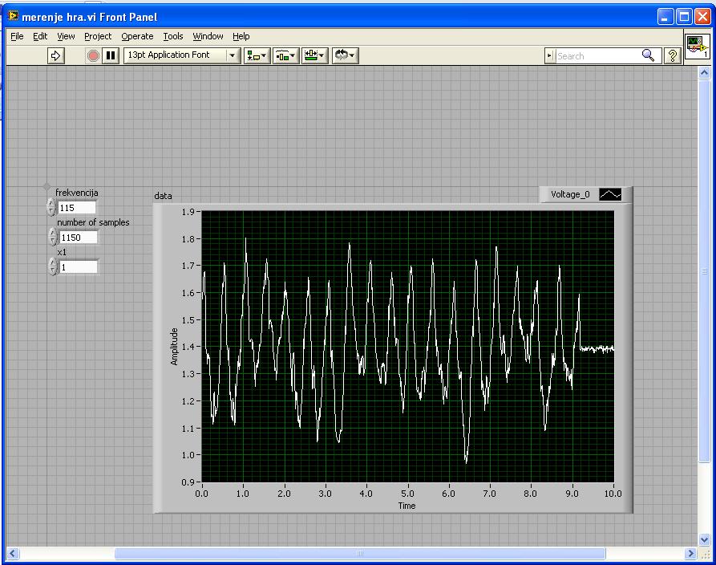Image resolution: width=716 pixels, height=565 pixels.
Task: Click the Time axis label
Action: (407, 506)
